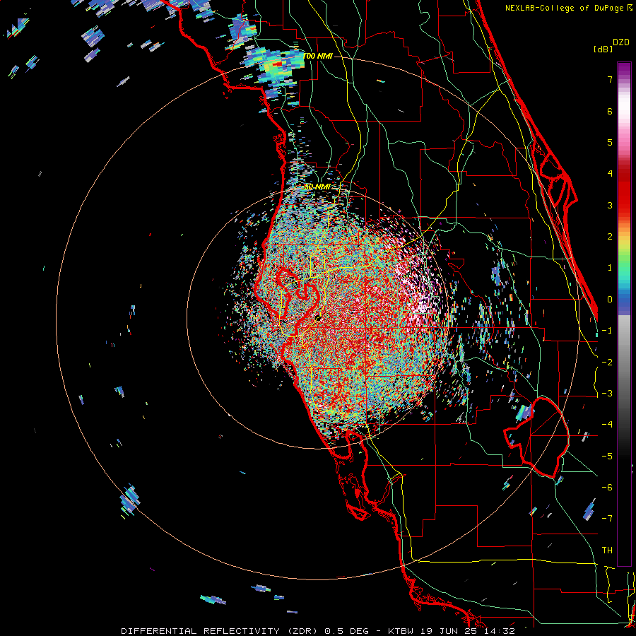
Task: Click the KTBW station ID in caption
Action: (x=401, y=631)
